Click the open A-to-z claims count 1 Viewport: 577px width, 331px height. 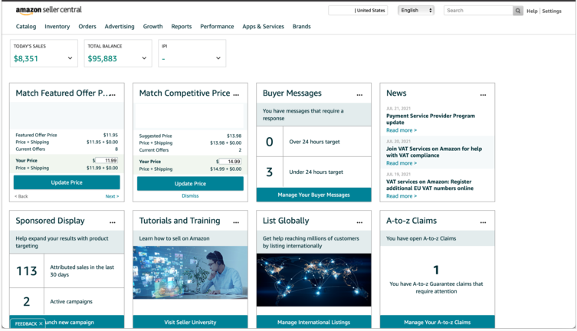pyautogui.click(x=437, y=270)
